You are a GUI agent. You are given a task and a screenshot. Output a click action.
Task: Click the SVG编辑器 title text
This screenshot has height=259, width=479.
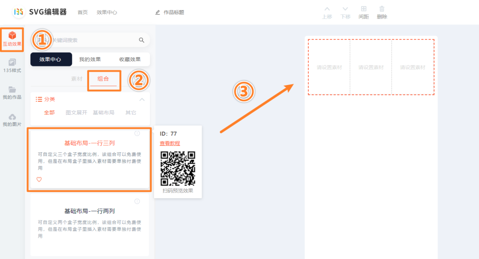48,12
